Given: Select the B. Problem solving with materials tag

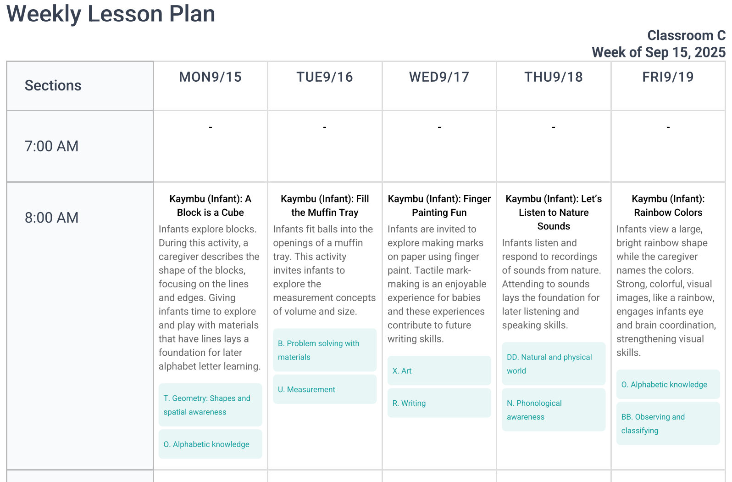Looking at the screenshot, I should click(x=324, y=350).
